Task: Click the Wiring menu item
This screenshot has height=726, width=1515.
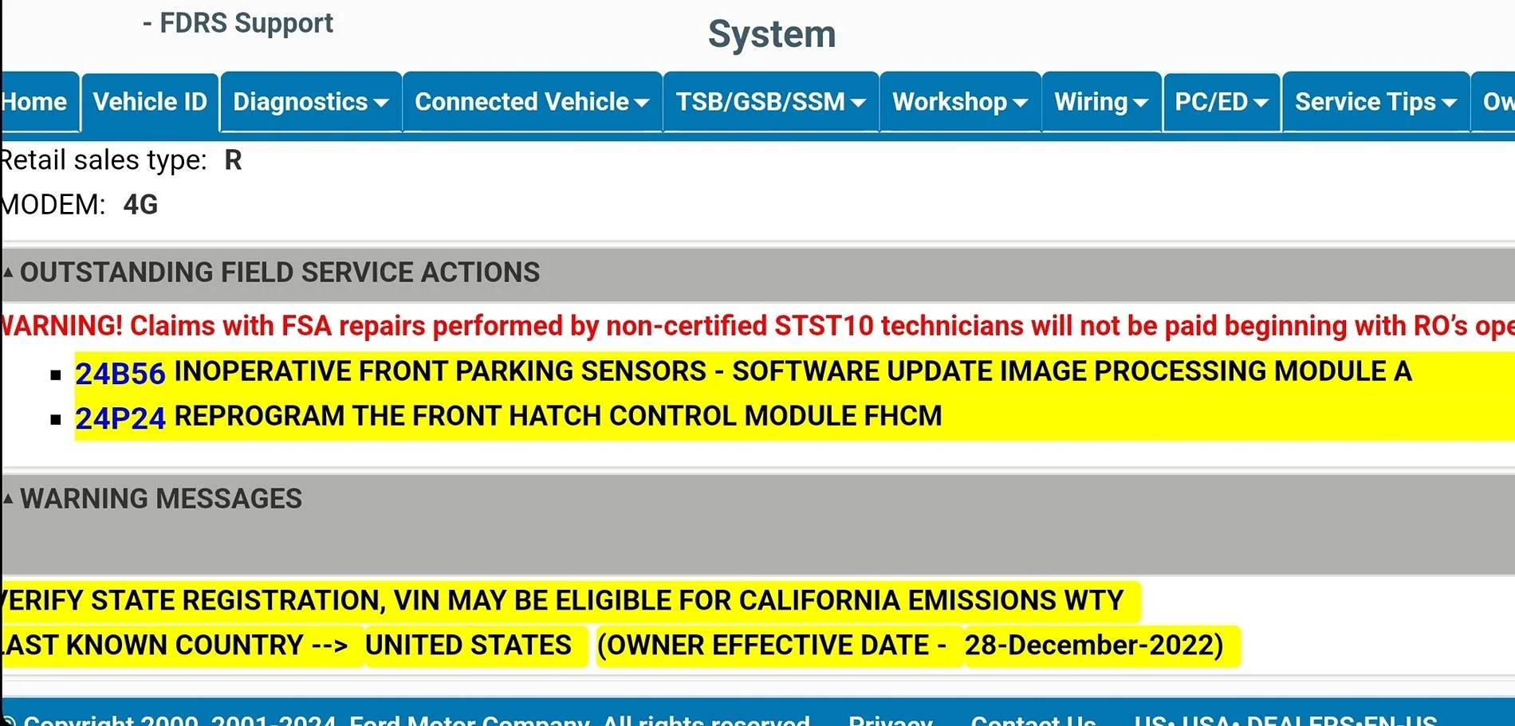Action: click(x=1100, y=102)
